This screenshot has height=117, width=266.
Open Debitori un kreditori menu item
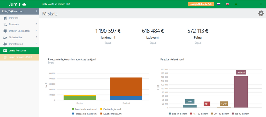19,31
